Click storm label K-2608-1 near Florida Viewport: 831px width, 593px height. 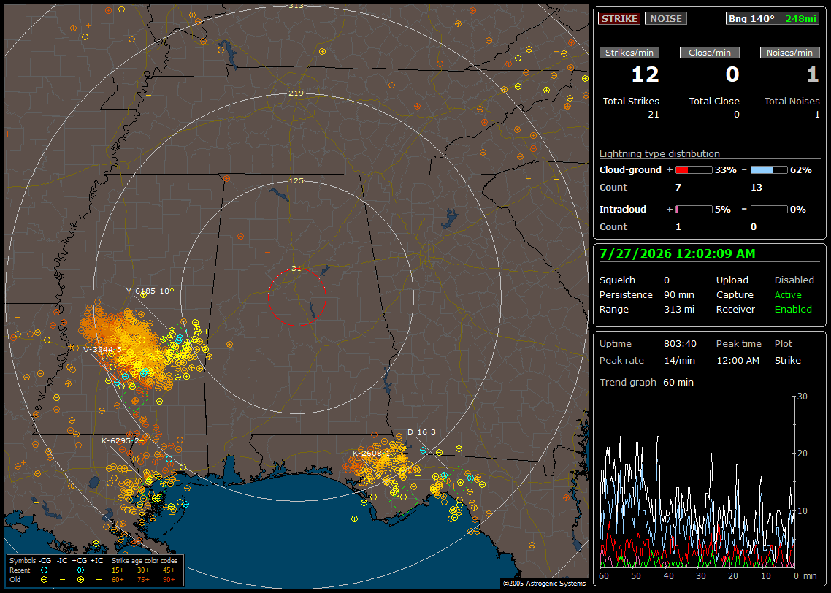pos(372,454)
